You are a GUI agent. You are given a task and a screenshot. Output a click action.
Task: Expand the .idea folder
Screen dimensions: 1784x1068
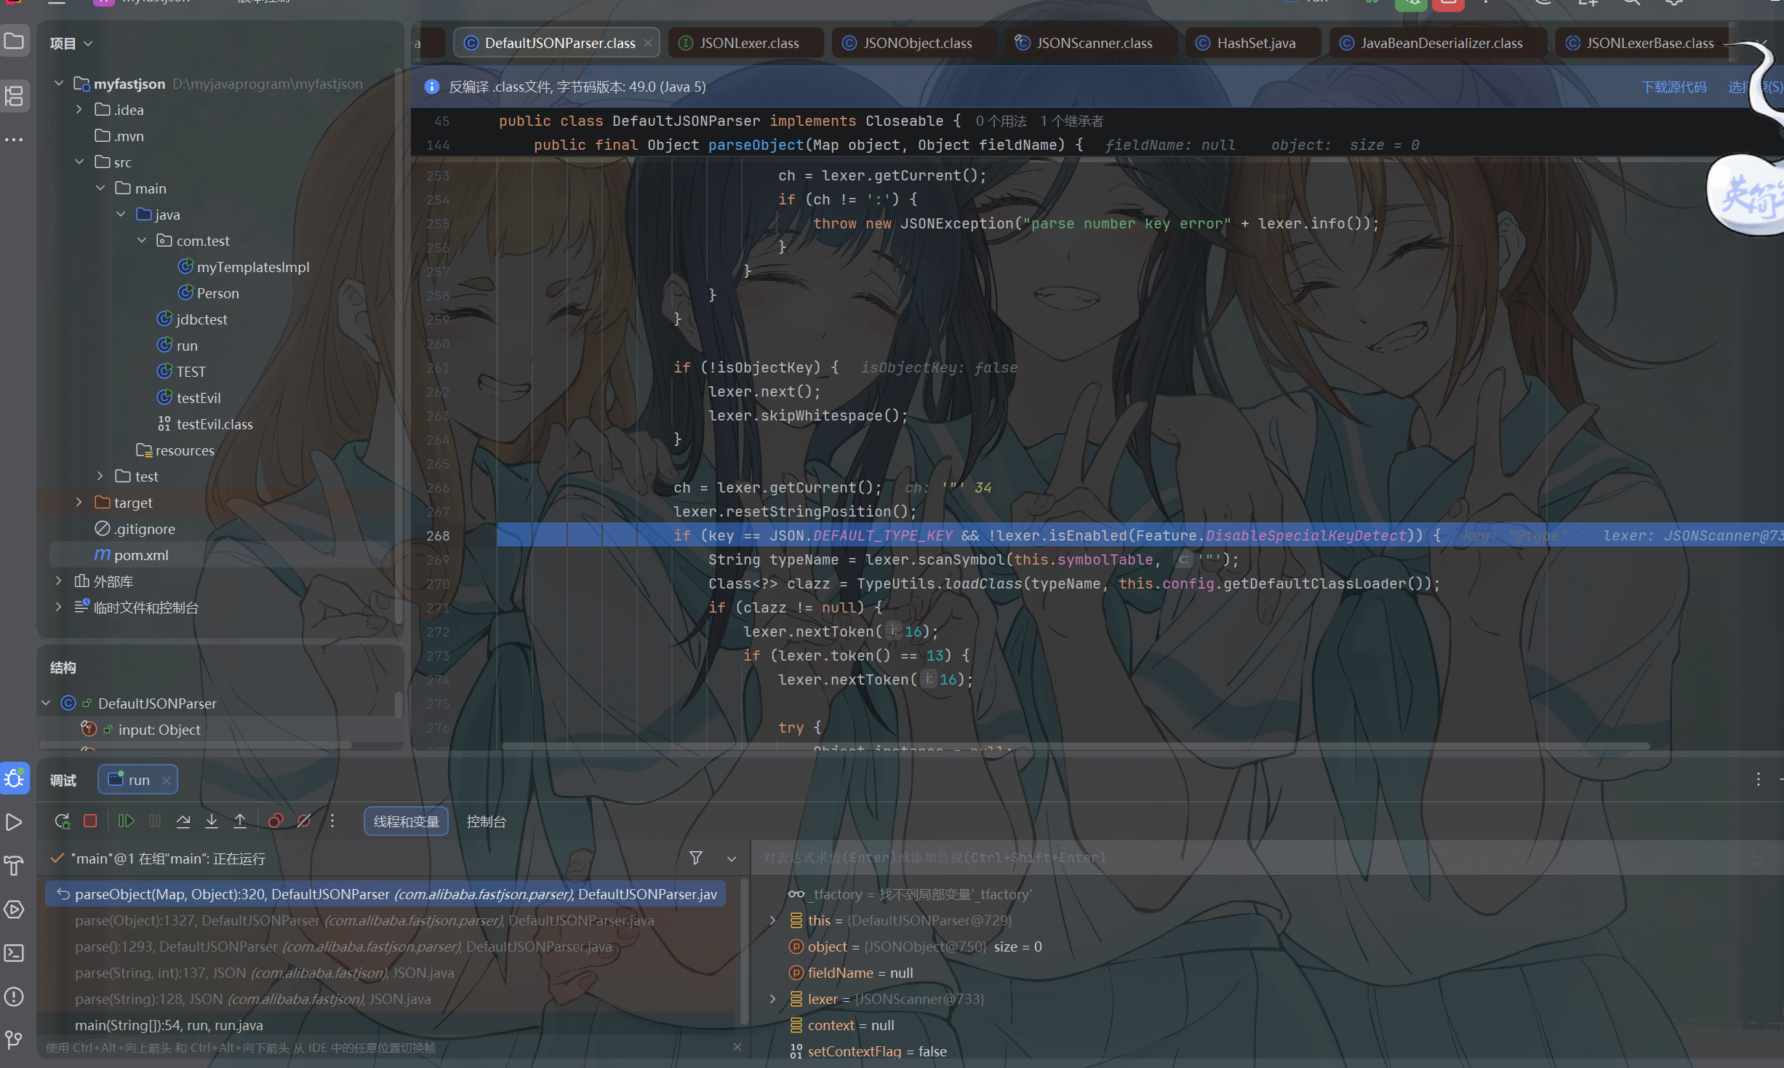coord(79,110)
